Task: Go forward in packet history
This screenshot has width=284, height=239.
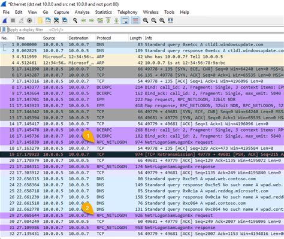Action: pyautogui.click(x=92, y=20)
